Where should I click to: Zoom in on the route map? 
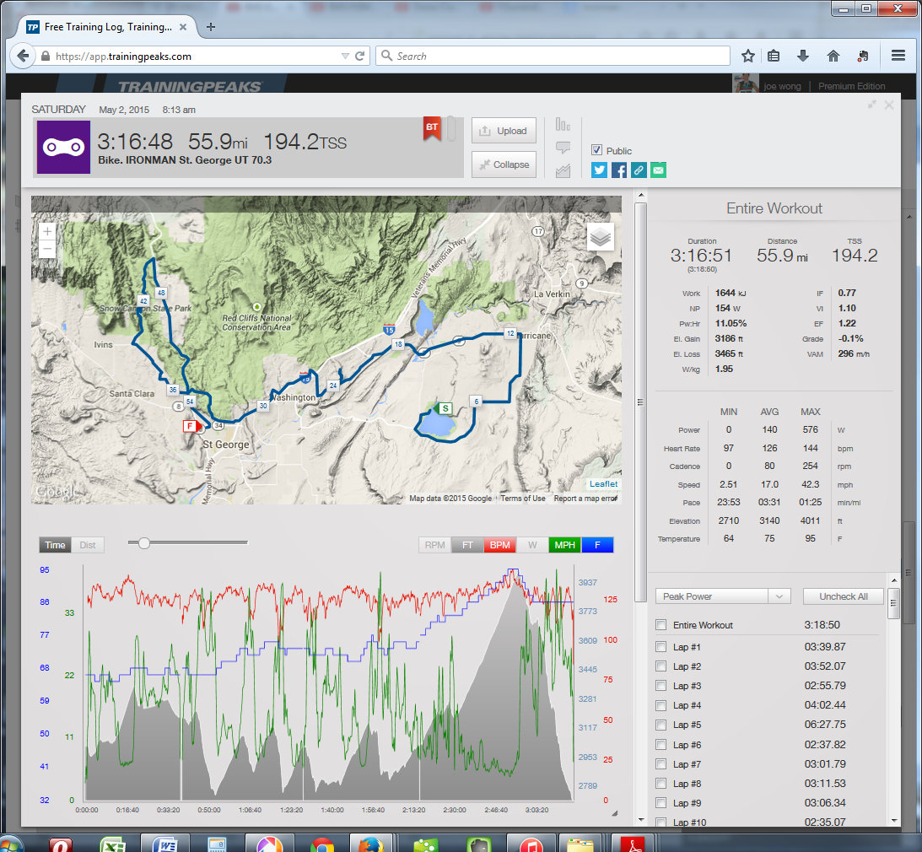pyautogui.click(x=47, y=230)
